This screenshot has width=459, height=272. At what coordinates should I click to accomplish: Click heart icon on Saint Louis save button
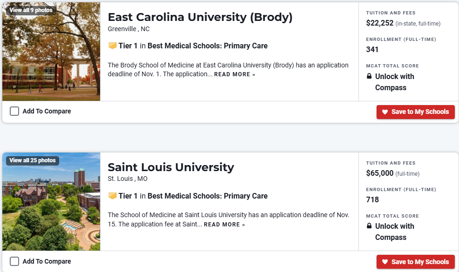click(x=385, y=262)
